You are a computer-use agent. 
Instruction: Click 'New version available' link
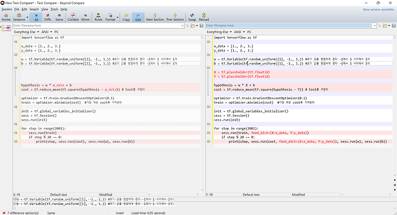(x=379, y=9)
